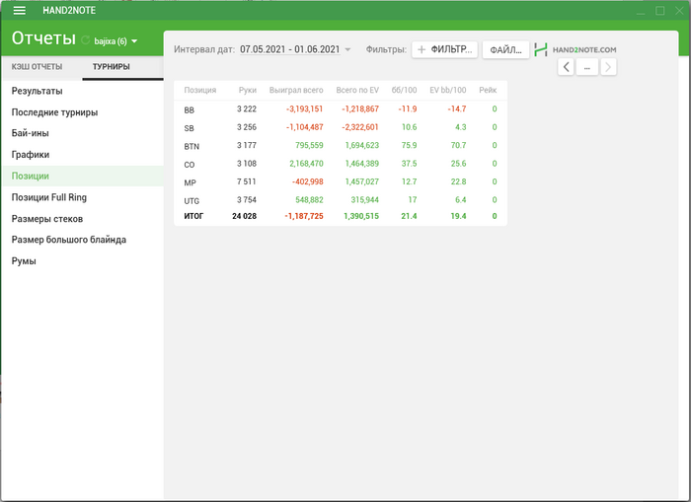Sort by the EV bb/100 column header
Image resolution: width=691 pixels, height=502 pixels.
coord(448,90)
